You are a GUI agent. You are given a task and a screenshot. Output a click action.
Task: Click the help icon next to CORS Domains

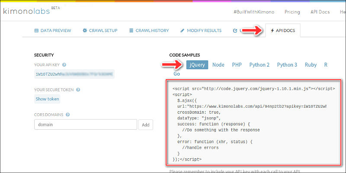68,115
